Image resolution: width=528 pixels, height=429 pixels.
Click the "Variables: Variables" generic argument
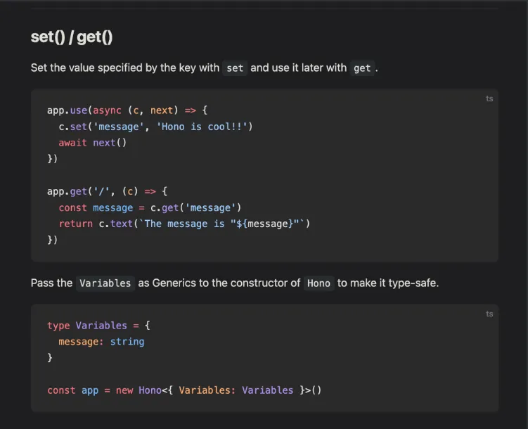(x=236, y=390)
